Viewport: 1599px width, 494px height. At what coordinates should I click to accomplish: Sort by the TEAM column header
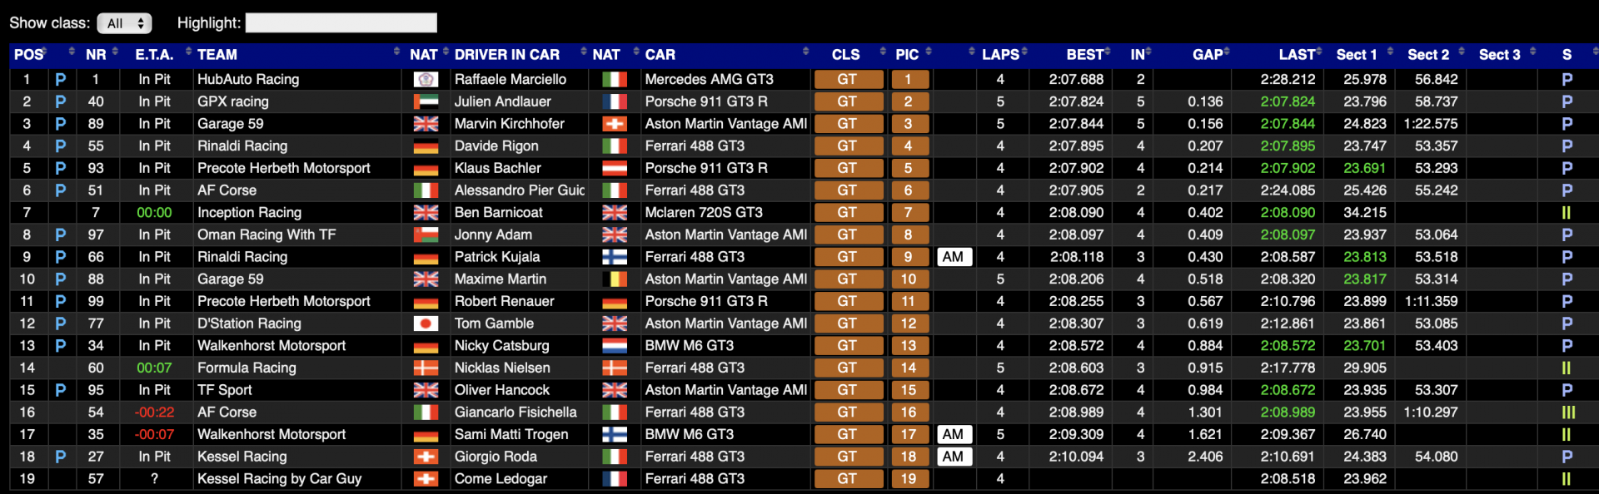(217, 55)
